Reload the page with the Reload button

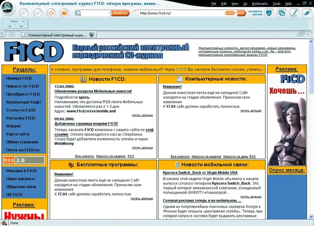point(51,13)
